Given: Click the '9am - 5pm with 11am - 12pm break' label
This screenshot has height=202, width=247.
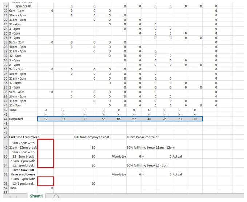Looking at the screenshot, I should [23, 145].
